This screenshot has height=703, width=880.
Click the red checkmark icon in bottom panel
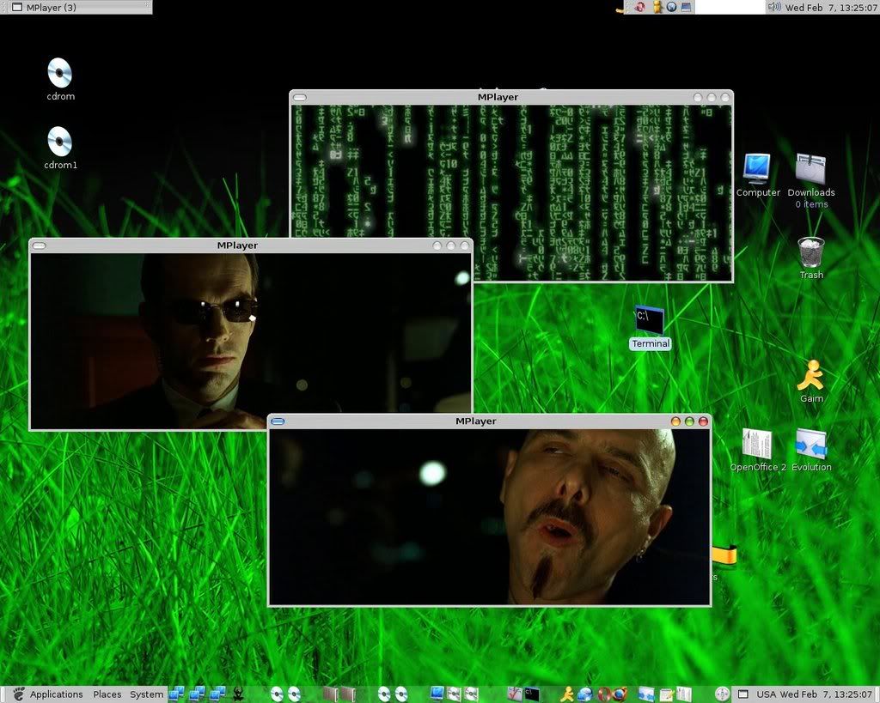[x=515, y=694]
